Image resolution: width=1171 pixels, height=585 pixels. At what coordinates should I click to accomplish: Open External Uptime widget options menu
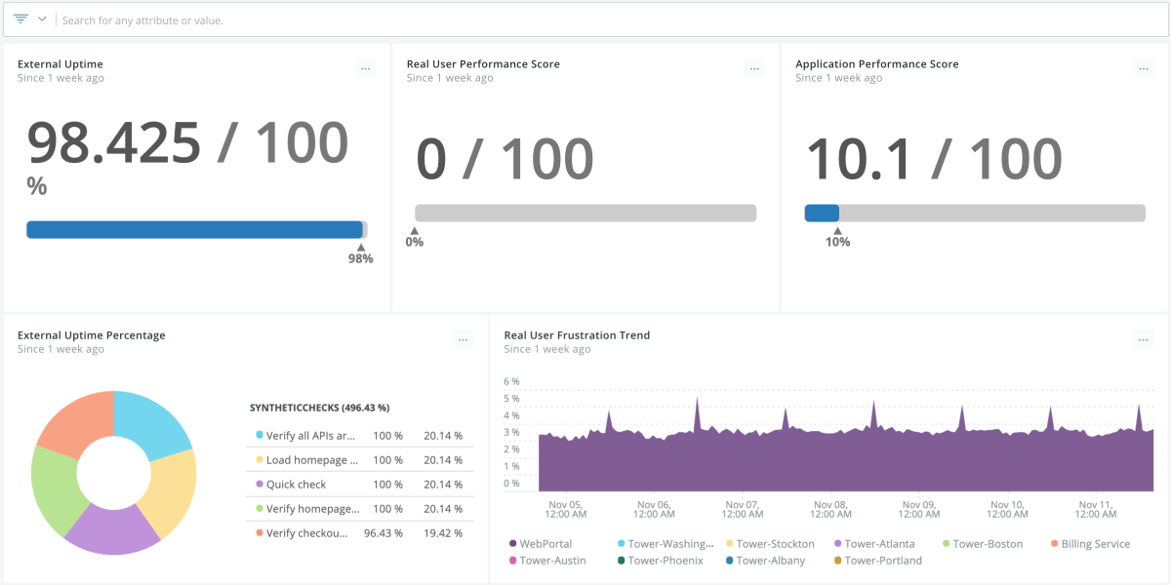coord(365,68)
